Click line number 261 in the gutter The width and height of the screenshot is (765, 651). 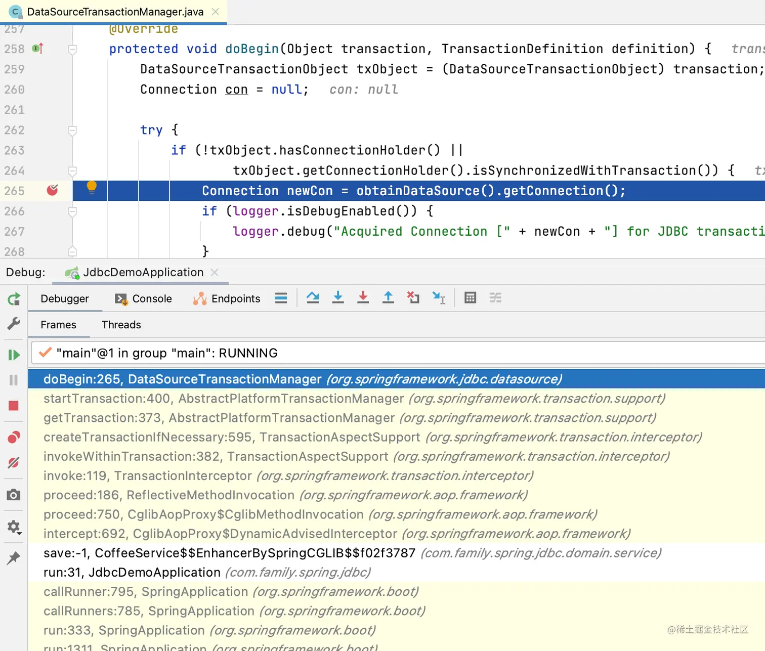tap(14, 110)
